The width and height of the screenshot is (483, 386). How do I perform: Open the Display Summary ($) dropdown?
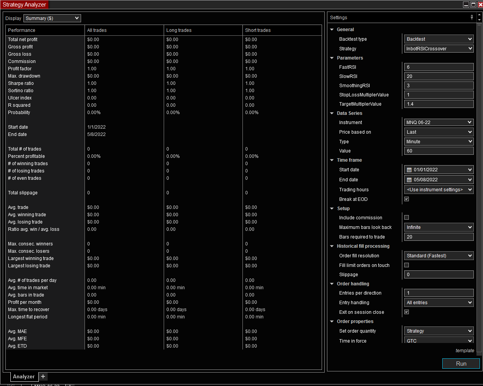(x=52, y=18)
